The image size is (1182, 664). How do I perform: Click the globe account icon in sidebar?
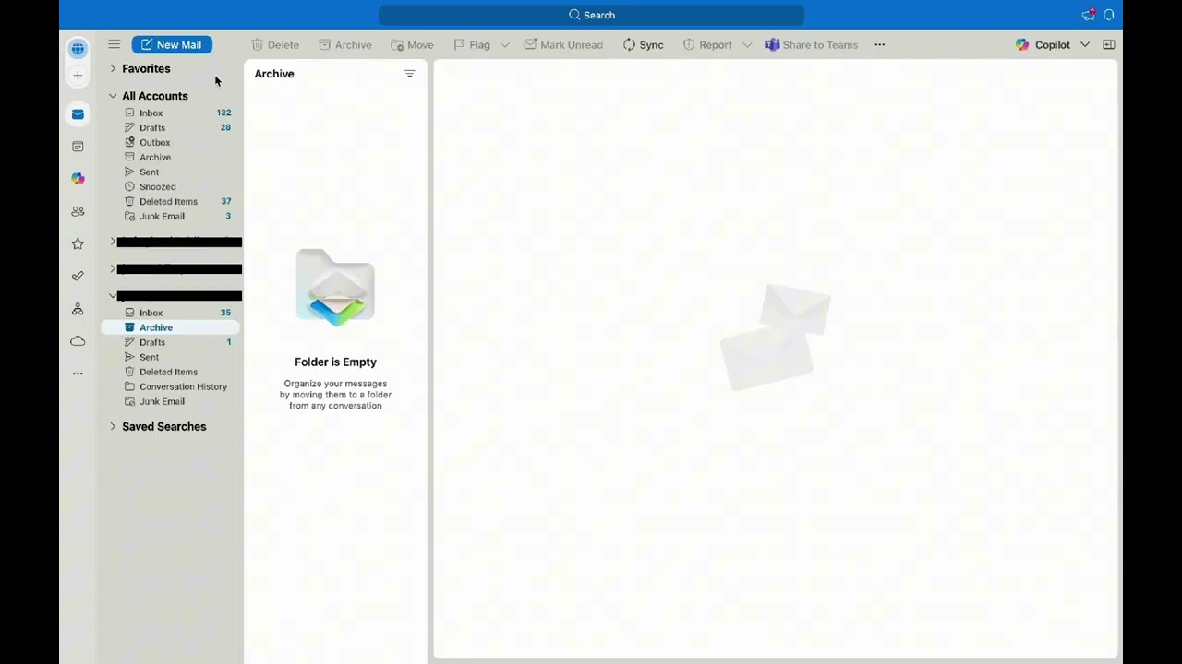(x=78, y=48)
